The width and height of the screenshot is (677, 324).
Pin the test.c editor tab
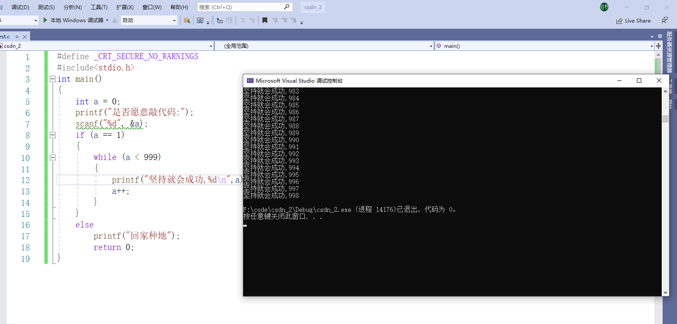(x=17, y=37)
